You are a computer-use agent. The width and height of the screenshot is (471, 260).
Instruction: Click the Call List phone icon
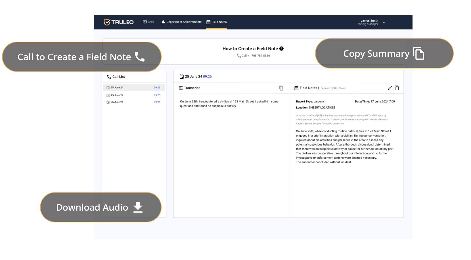tap(109, 77)
